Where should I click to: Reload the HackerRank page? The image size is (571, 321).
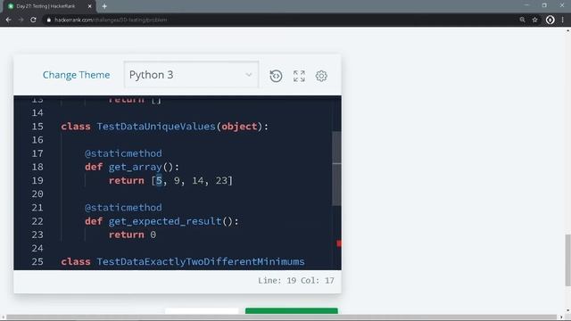coord(33,20)
